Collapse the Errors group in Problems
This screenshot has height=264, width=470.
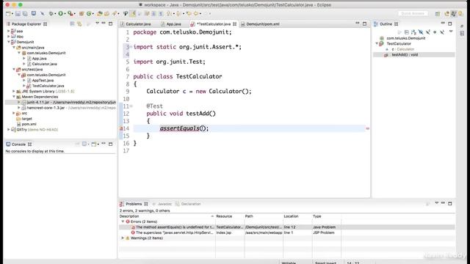[x=123, y=221]
